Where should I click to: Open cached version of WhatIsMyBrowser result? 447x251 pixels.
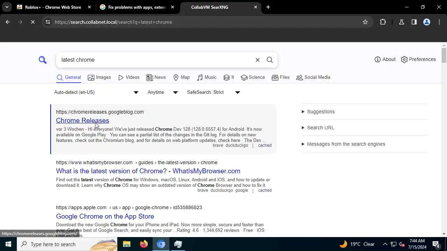(265, 190)
